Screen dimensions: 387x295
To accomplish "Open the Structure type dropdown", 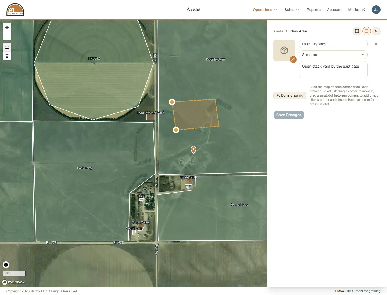I will click(x=333, y=55).
